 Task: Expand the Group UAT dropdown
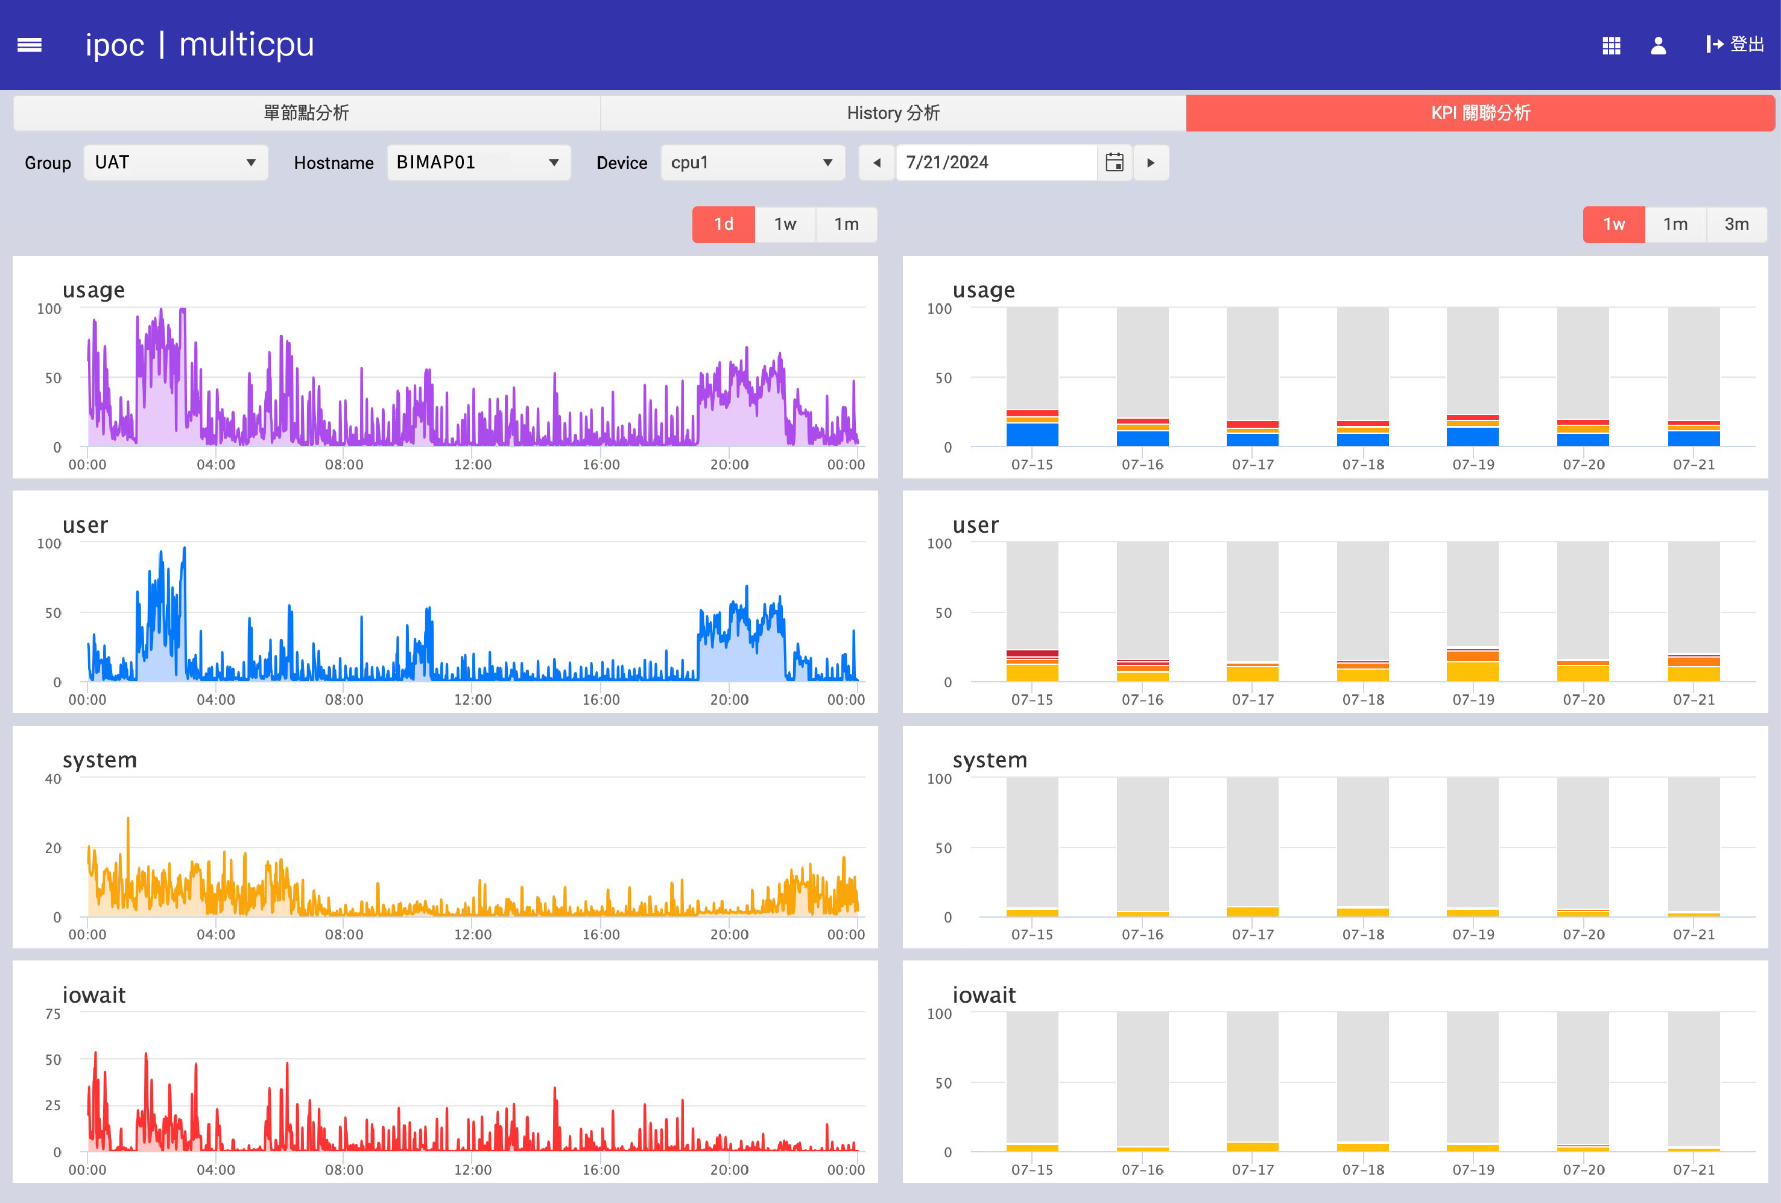tap(176, 162)
